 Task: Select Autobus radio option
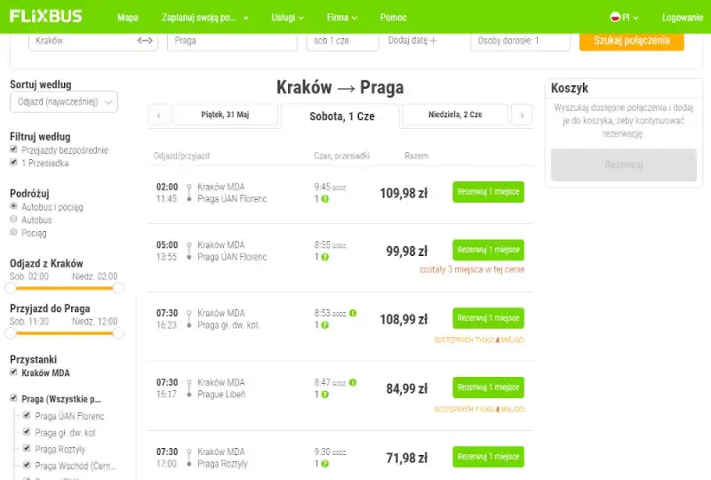13,220
